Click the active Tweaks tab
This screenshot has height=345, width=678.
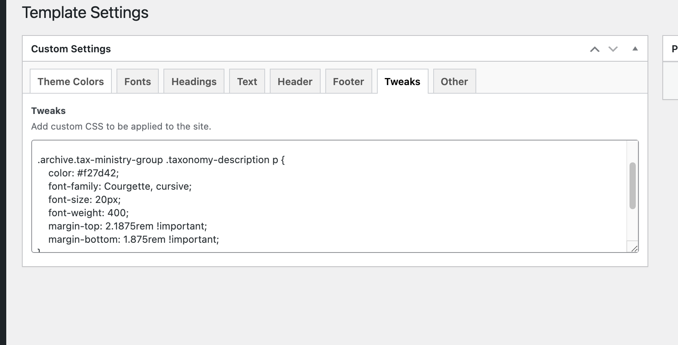coord(402,82)
